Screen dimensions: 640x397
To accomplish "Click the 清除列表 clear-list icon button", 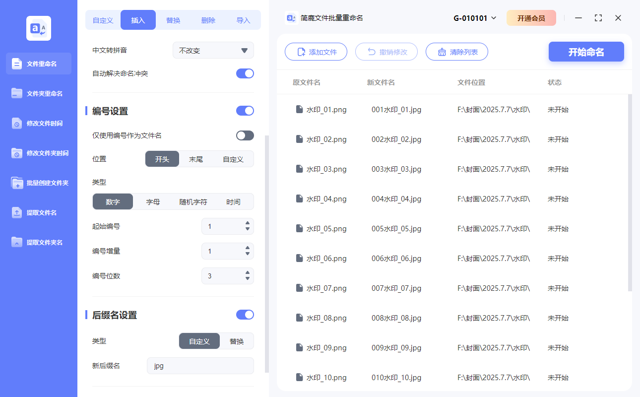I will (x=456, y=52).
